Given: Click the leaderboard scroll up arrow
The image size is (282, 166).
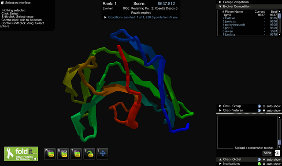Looking at the screenshot, I should click(279, 11).
